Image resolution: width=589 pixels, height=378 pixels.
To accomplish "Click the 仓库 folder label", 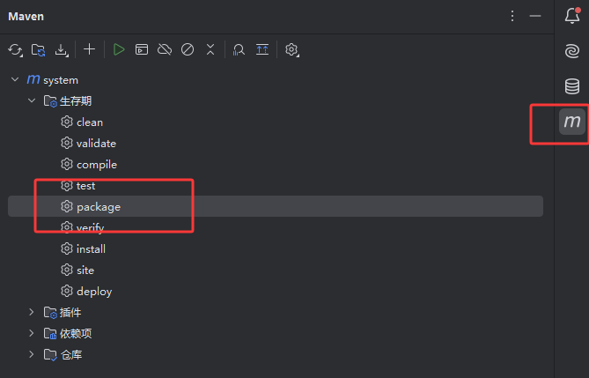I will (71, 355).
